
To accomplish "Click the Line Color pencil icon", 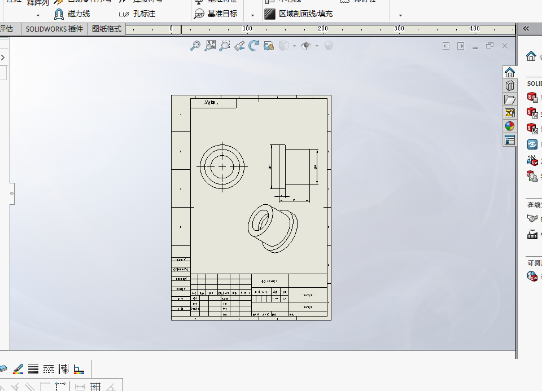I will (18, 369).
